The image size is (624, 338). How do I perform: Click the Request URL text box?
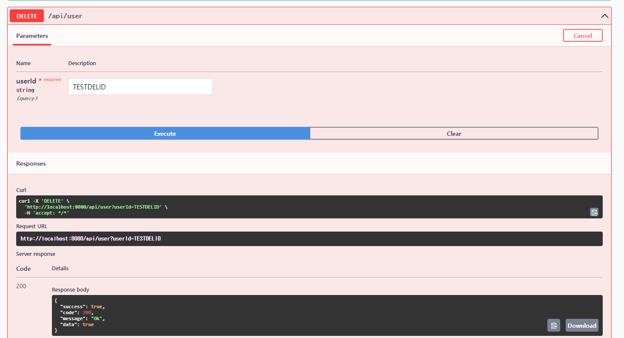tap(309, 239)
